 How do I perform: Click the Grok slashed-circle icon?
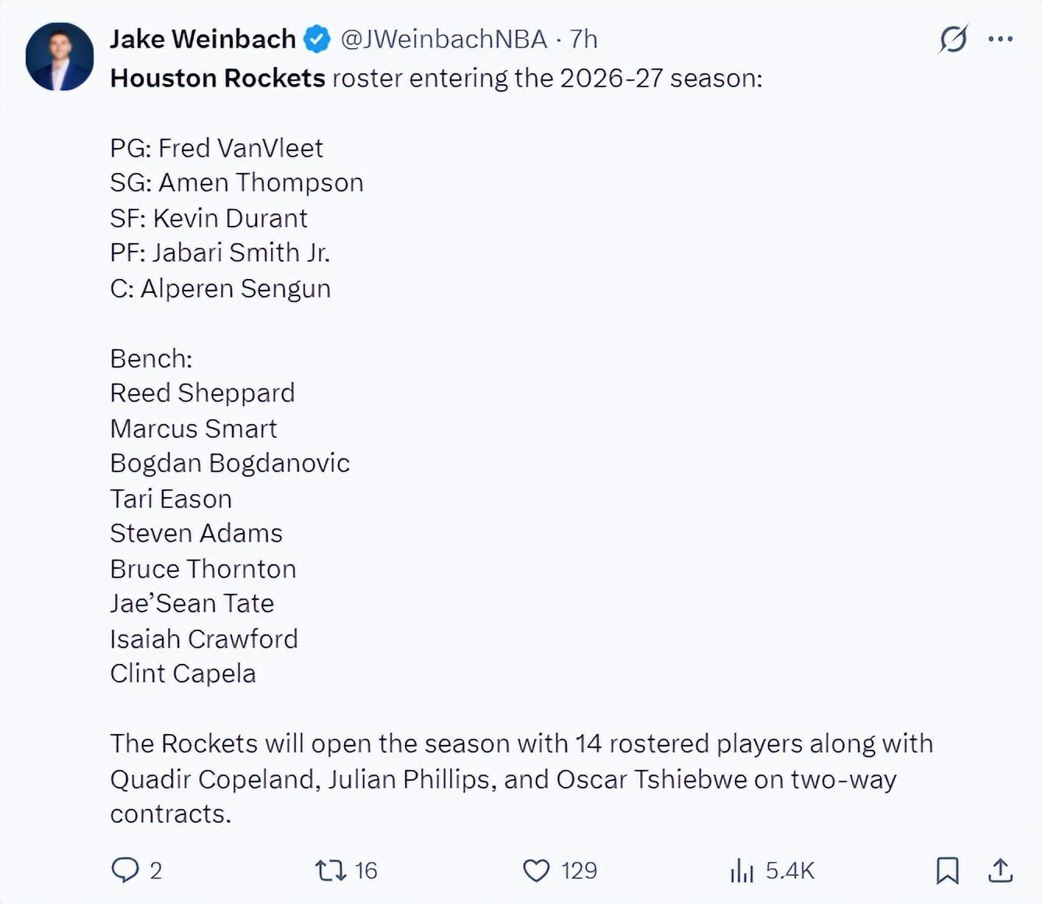click(x=953, y=39)
